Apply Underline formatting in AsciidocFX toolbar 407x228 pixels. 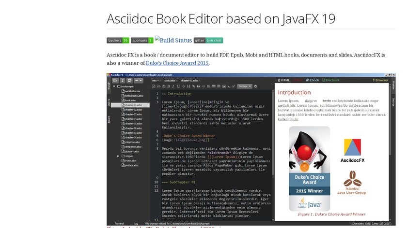coord(178,86)
